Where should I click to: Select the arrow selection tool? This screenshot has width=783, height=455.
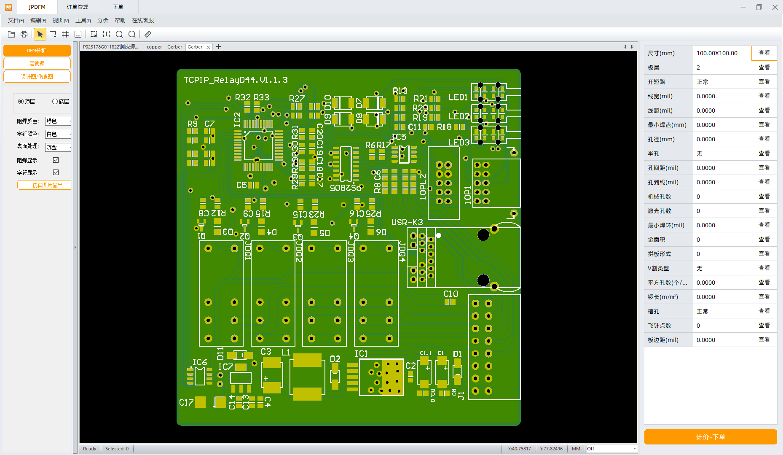pos(40,34)
